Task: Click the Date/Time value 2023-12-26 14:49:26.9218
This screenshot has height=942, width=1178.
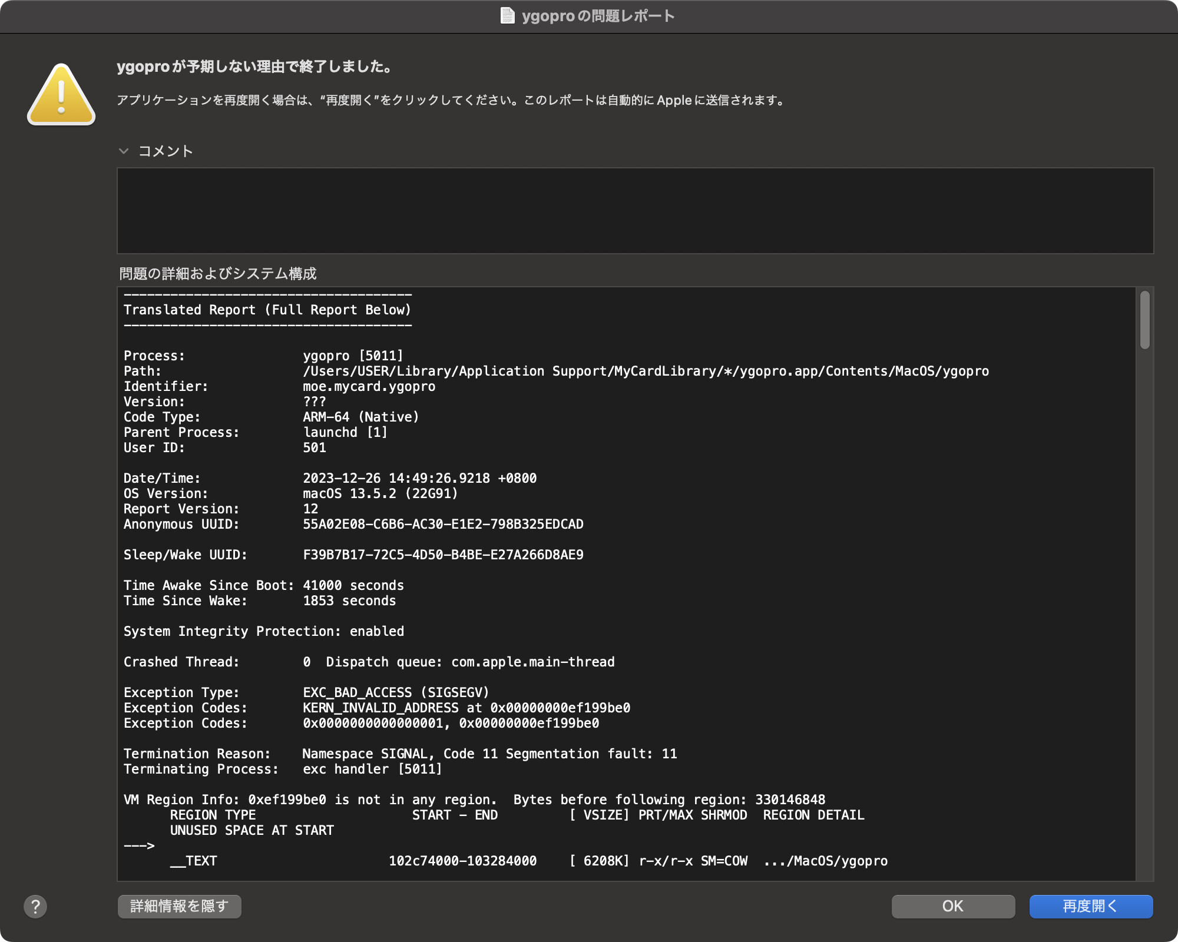Action: [419, 478]
